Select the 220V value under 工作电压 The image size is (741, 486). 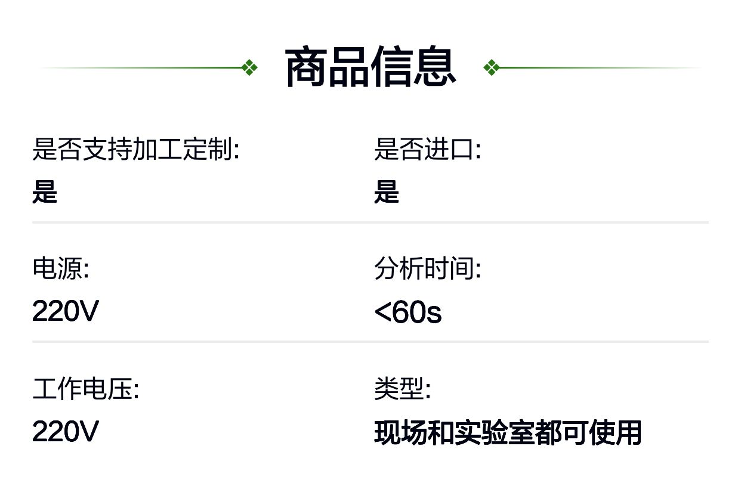pos(66,431)
